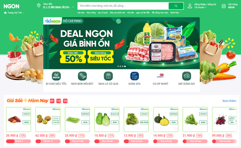Open the trái cây category link
This screenshot has height=148, width=241.
click(81, 13)
